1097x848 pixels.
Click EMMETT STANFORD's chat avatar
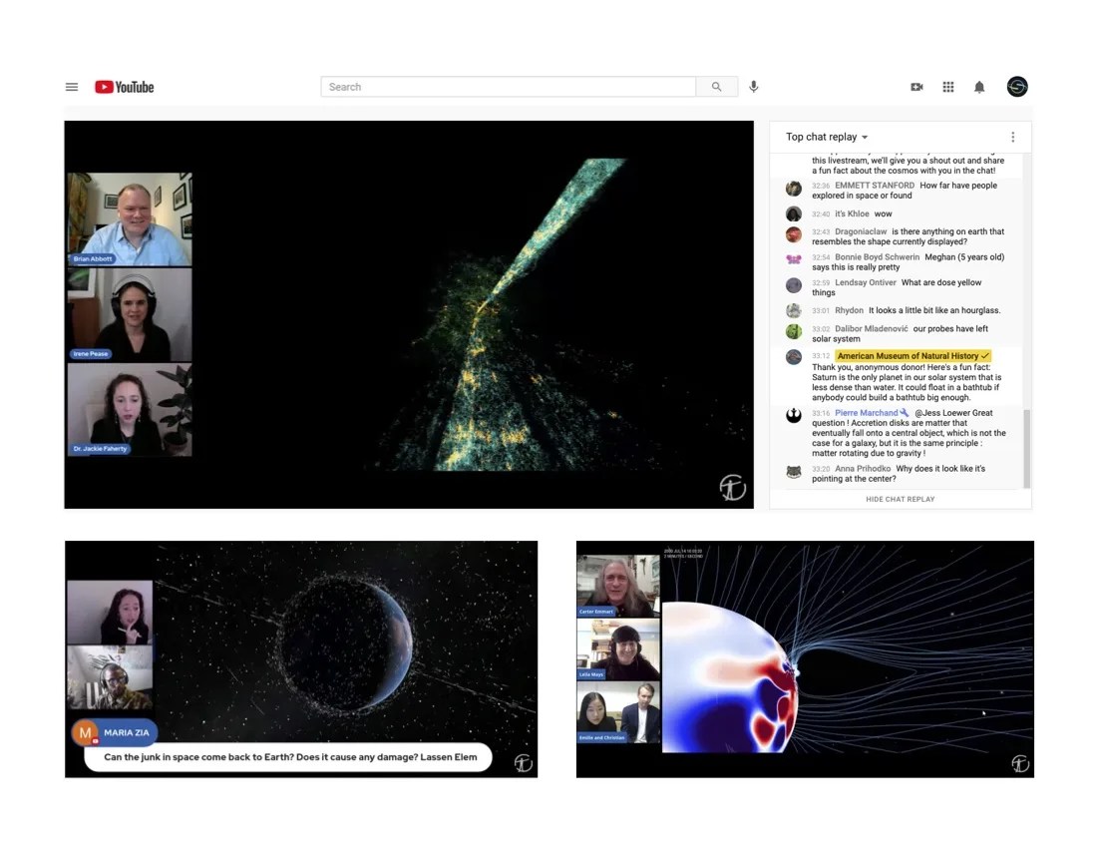[794, 189]
